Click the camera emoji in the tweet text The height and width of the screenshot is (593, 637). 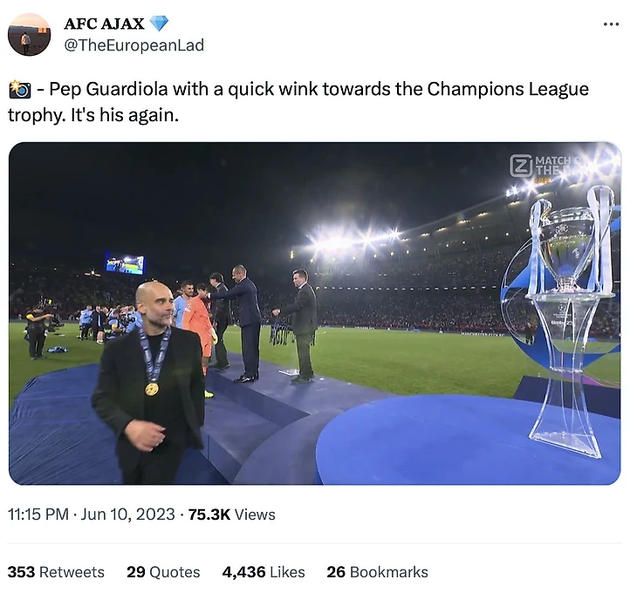tap(19, 89)
